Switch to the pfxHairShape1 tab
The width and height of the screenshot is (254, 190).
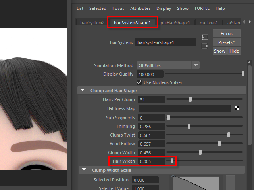175,23
